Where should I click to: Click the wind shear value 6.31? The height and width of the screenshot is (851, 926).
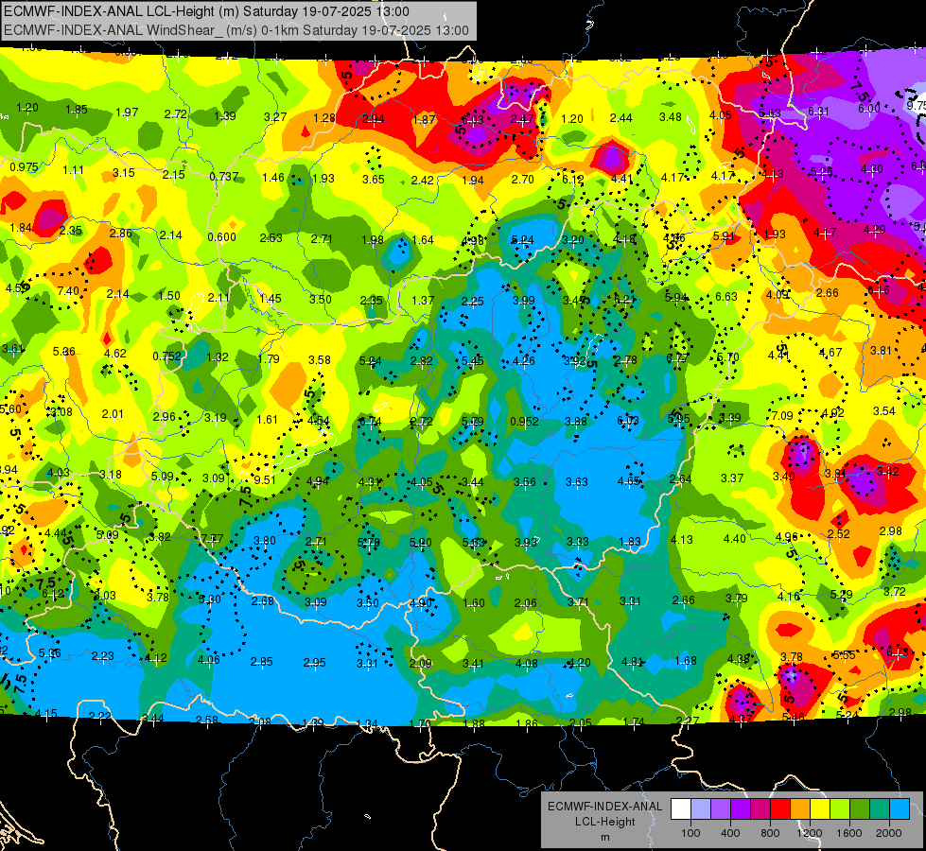(x=818, y=111)
